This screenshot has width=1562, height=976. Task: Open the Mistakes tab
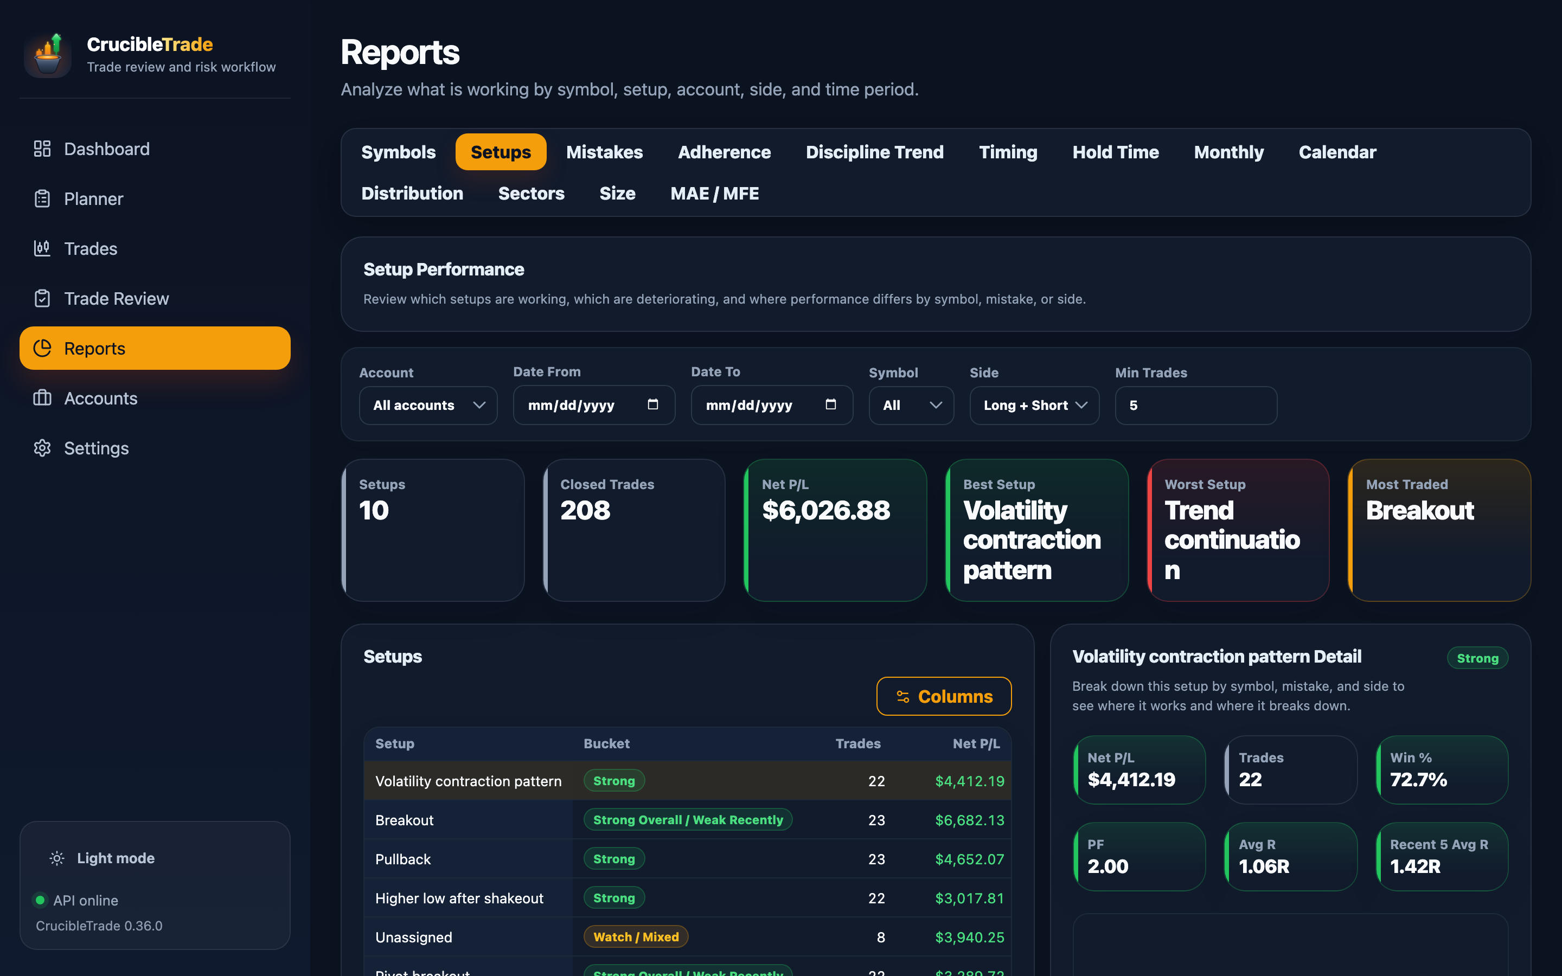[604, 152]
